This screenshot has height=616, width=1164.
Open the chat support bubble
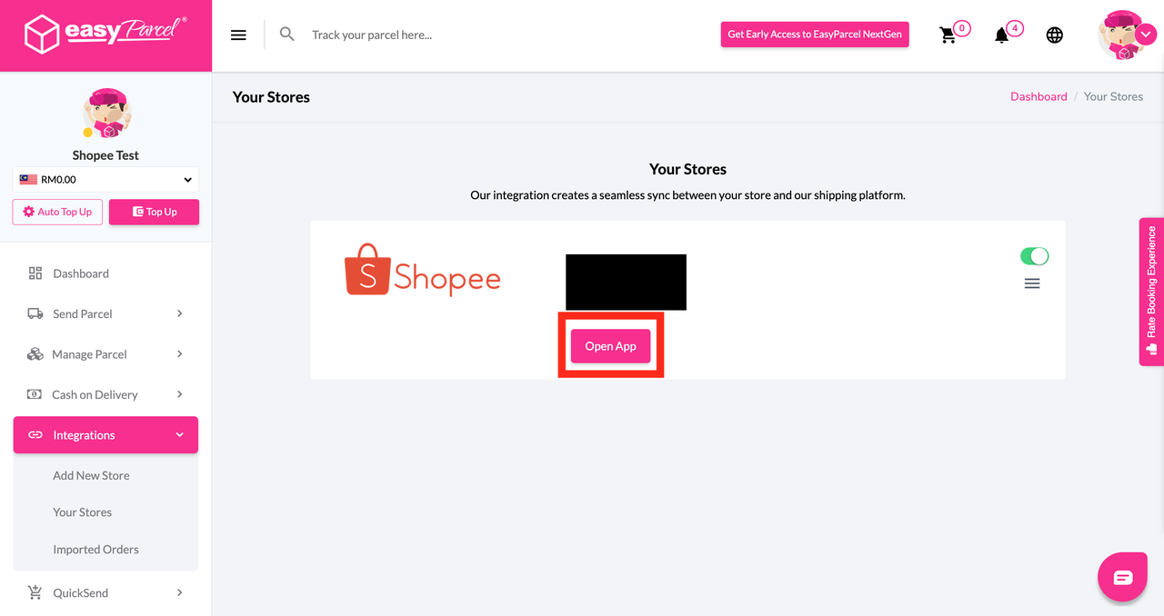(x=1123, y=577)
